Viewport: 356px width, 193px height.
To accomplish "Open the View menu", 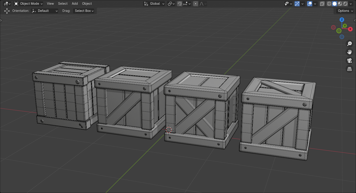I will pyautogui.click(x=50, y=3).
